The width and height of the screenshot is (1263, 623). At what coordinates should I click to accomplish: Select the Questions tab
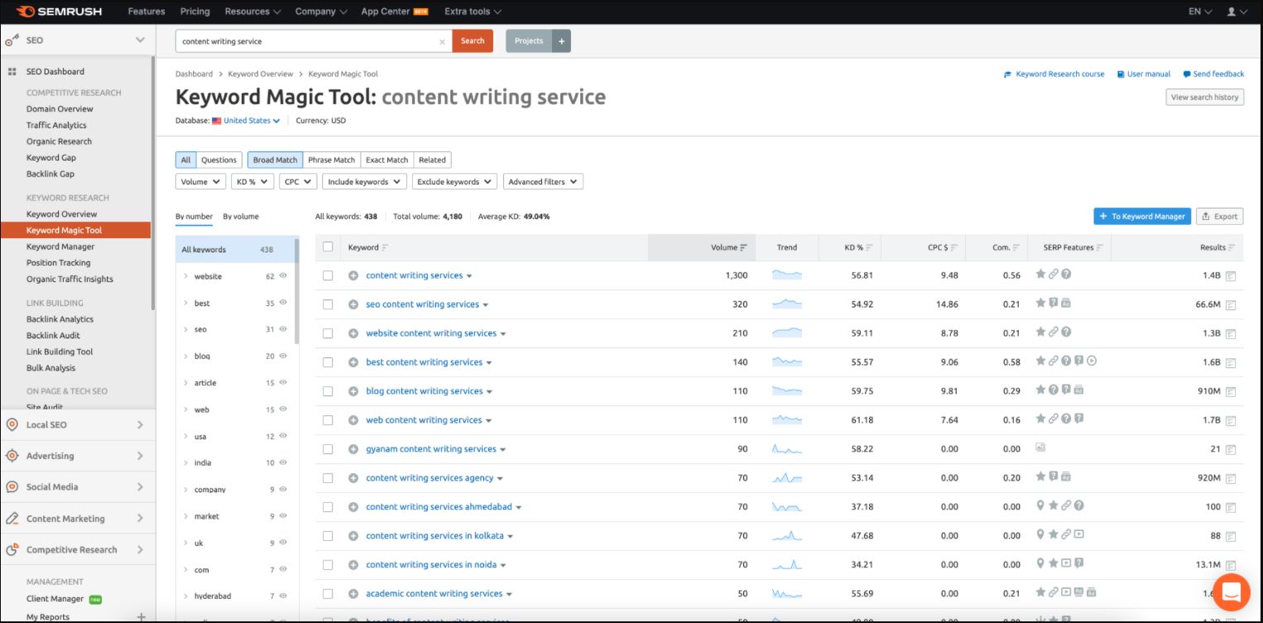click(219, 160)
